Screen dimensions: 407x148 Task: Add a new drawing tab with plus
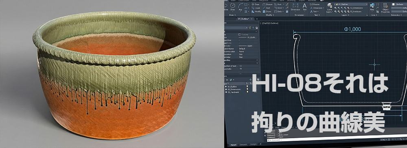coord(257,19)
